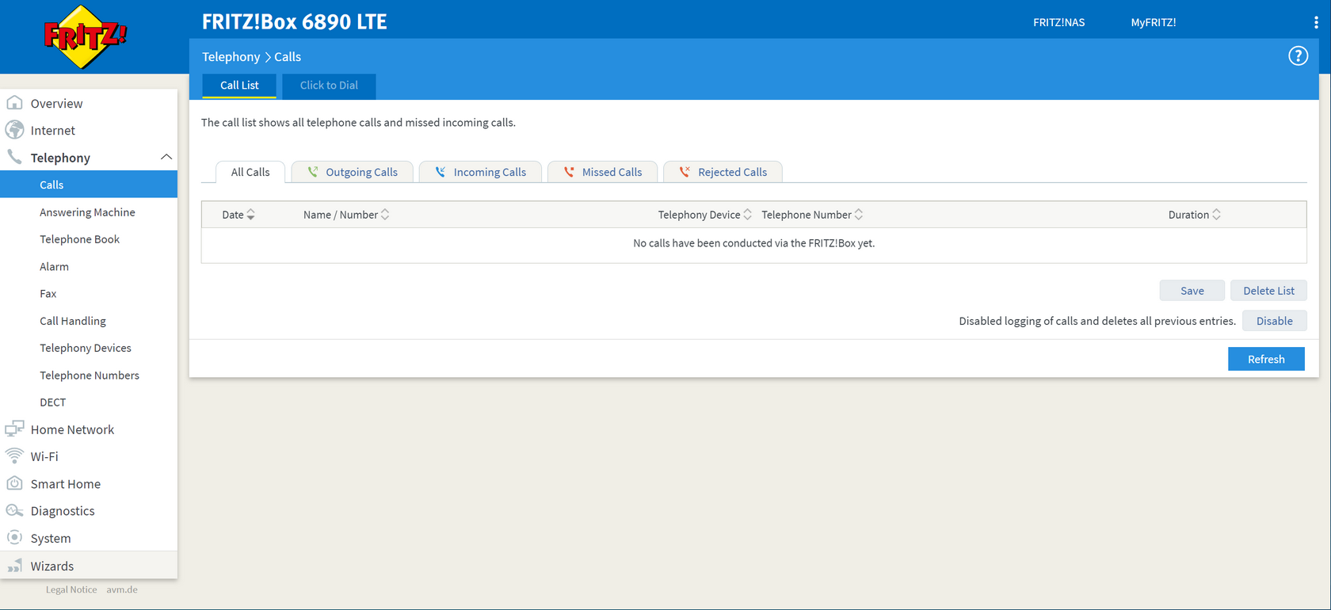The image size is (1331, 610).
Task: Select the All Calls tab
Action: click(x=250, y=172)
